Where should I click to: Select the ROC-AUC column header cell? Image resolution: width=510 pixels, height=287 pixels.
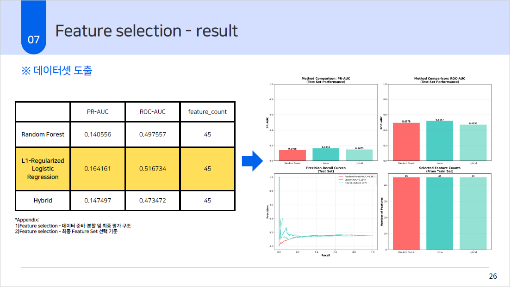(152, 111)
